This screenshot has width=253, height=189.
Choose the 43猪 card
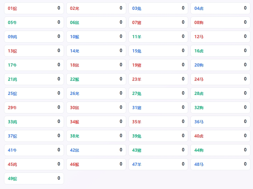(158, 150)
